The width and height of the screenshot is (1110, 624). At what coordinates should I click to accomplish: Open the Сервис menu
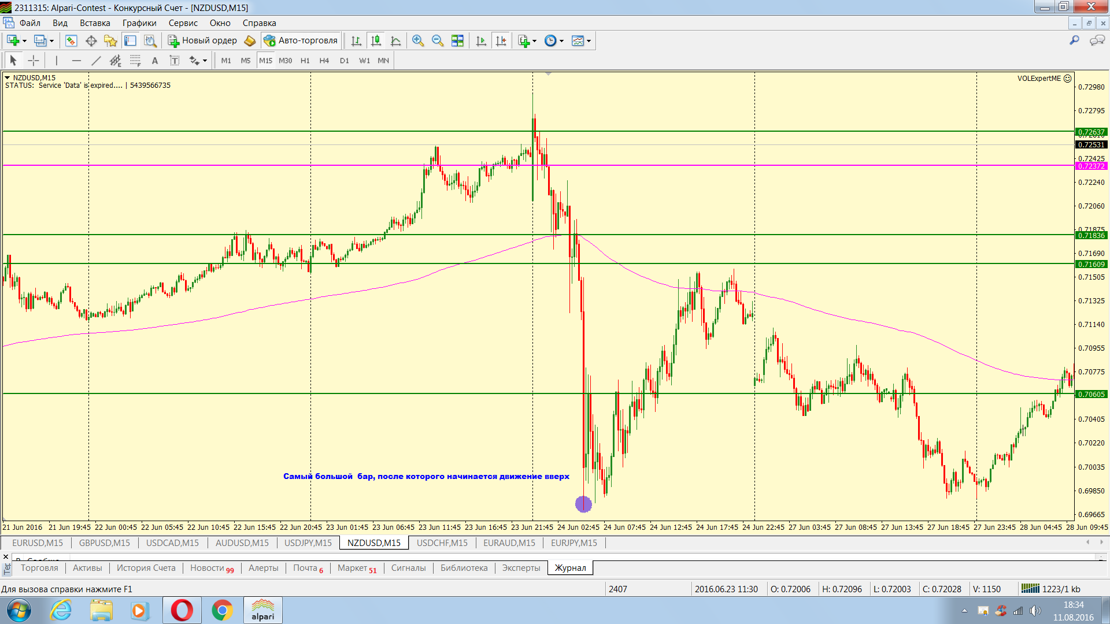tap(183, 23)
